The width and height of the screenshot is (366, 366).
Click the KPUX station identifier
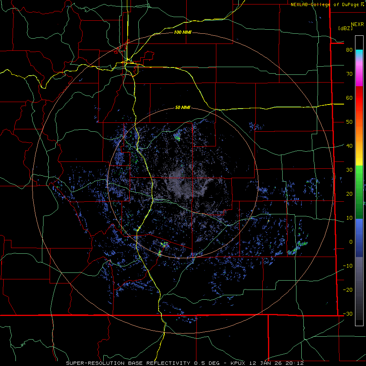(239, 363)
